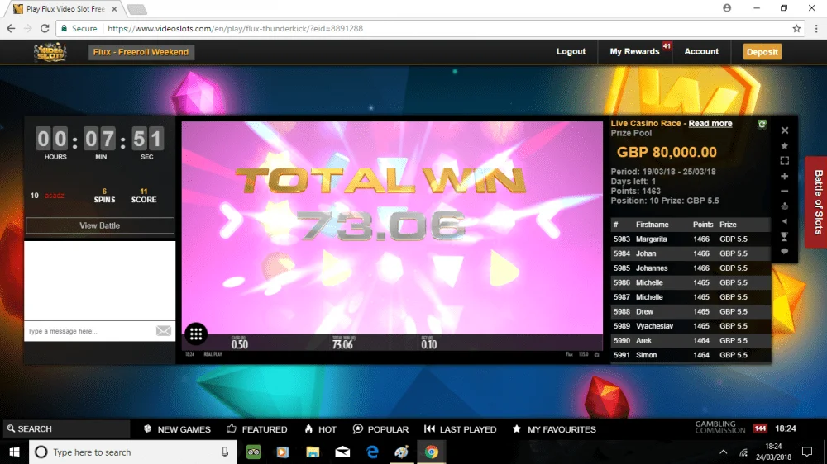
Task: Click the Logout link
Action: pyautogui.click(x=571, y=52)
